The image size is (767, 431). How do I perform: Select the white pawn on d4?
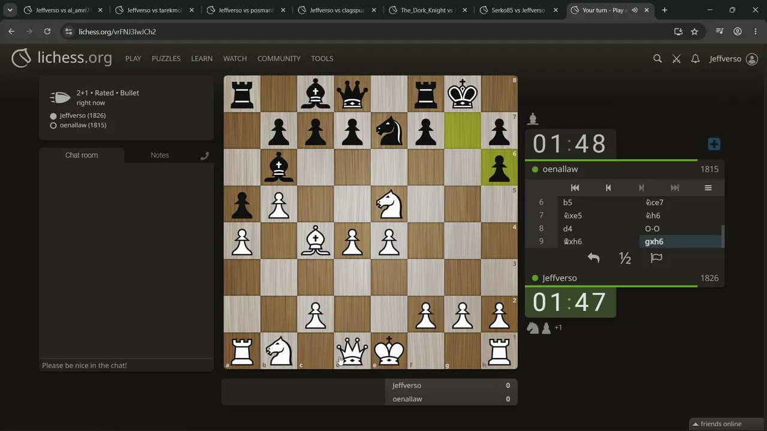click(352, 241)
